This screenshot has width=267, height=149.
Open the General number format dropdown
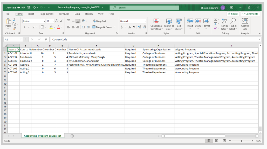(145, 21)
